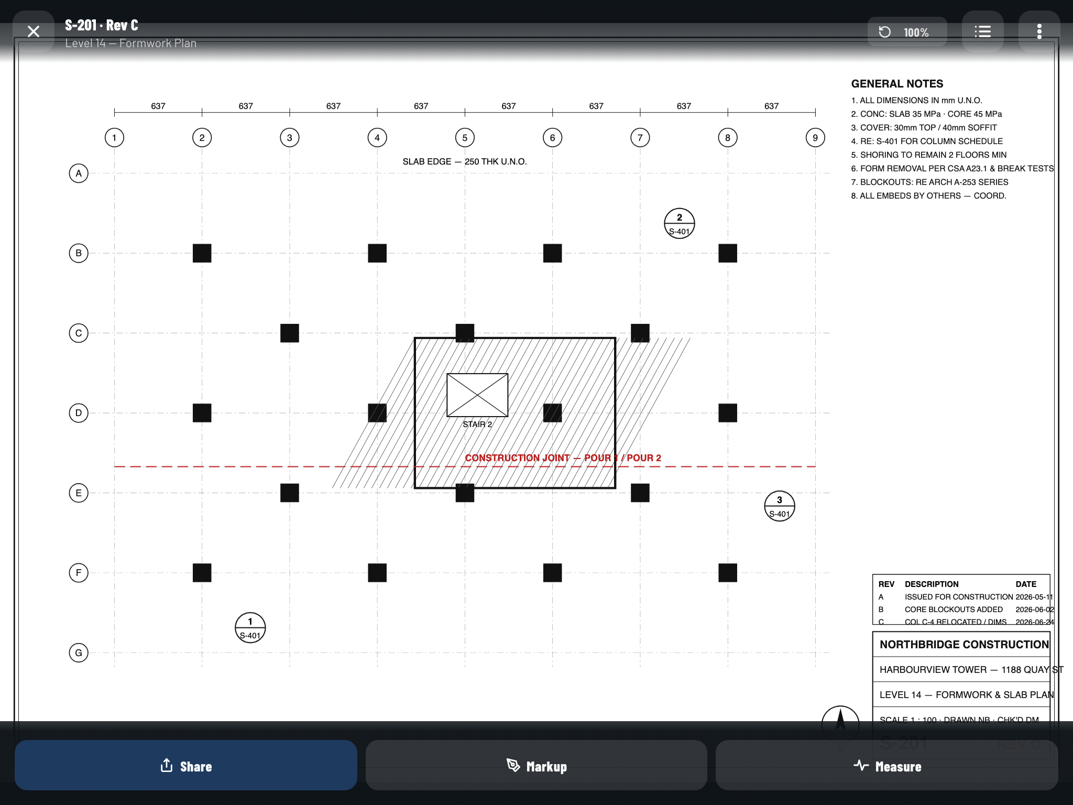Open the three-dot more options menu
This screenshot has height=805, width=1073.
click(x=1039, y=31)
